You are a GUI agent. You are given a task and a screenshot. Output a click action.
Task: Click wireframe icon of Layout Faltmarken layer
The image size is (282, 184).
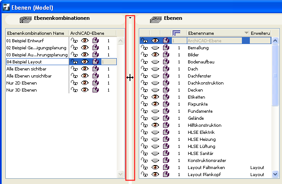point(166,167)
